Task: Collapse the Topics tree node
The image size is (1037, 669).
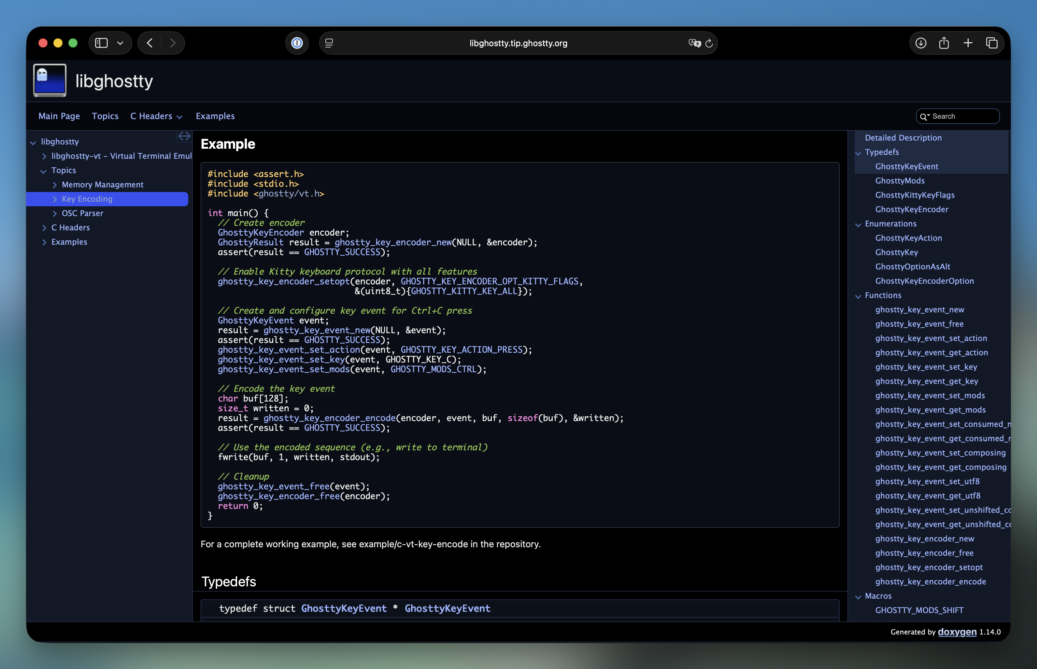Action: point(44,171)
